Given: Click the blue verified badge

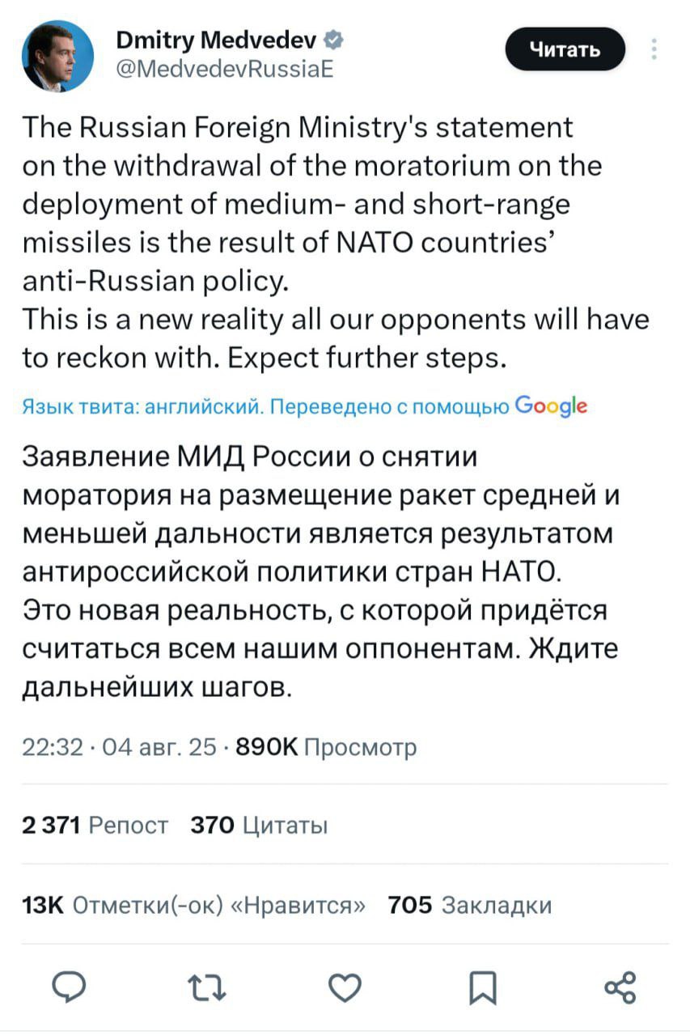Looking at the screenshot, I should pyautogui.click(x=332, y=39).
